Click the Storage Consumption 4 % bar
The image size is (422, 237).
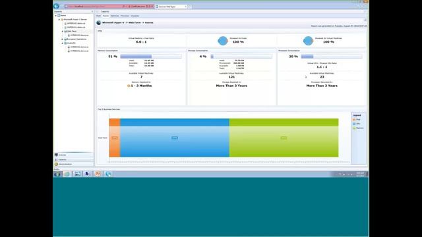241,57
